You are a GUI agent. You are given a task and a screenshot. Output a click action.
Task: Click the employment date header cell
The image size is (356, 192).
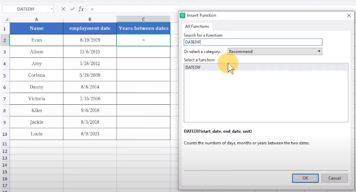point(90,28)
